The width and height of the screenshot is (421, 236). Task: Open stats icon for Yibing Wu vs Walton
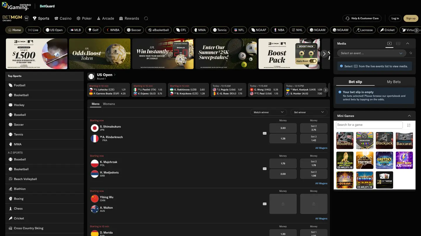[265, 204]
